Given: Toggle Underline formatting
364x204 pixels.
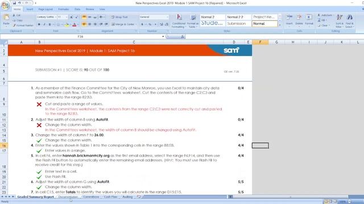Looking at the screenshot, I should (49, 24).
